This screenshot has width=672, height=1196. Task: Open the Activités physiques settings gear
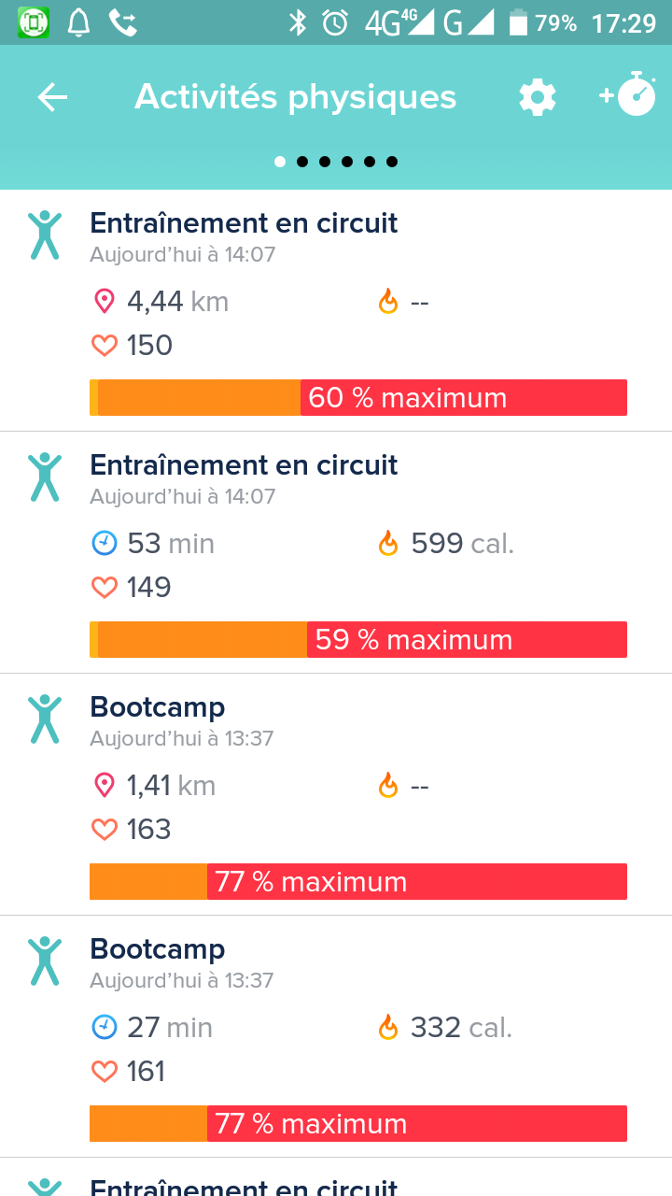(537, 96)
